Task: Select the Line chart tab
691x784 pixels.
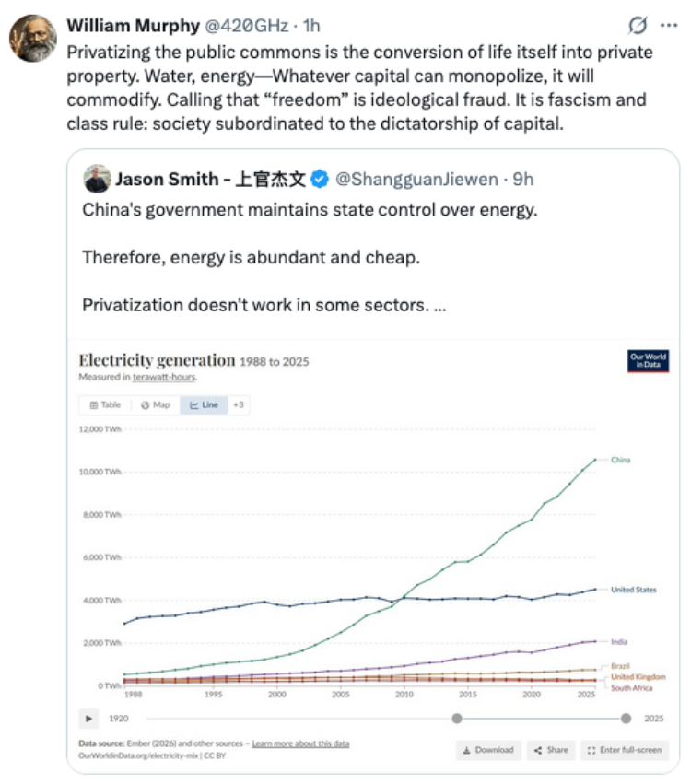Action: (x=204, y=405)
